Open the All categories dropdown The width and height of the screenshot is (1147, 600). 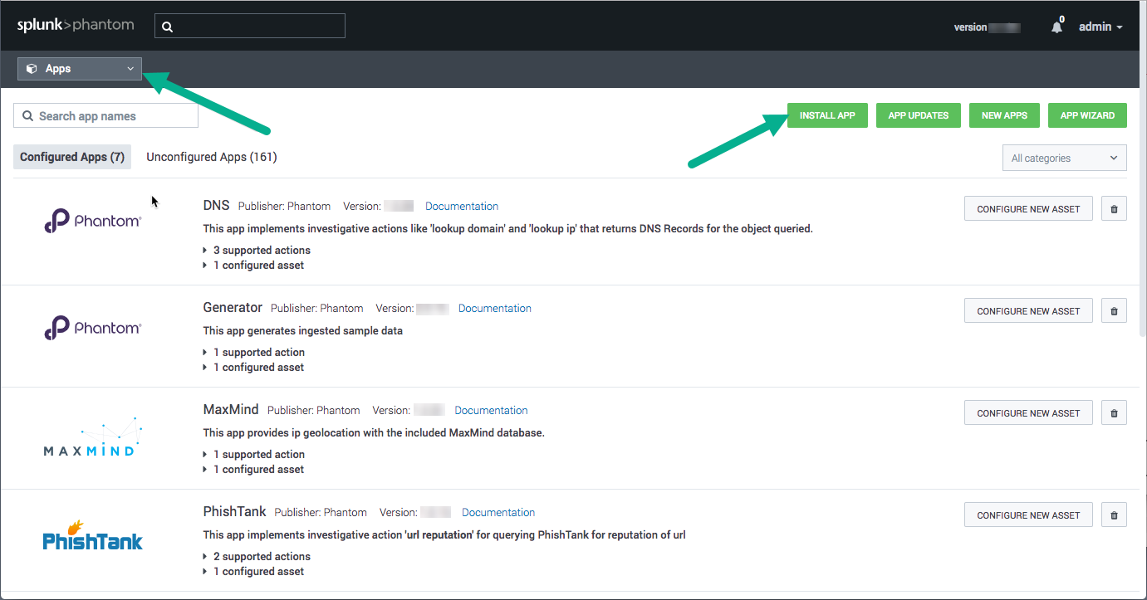pyautogui.click(x=1065, y=158)
